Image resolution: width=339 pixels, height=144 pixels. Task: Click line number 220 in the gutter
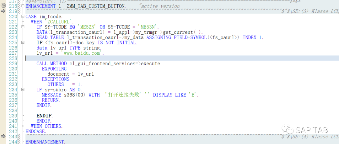click(x=13, y=16)
